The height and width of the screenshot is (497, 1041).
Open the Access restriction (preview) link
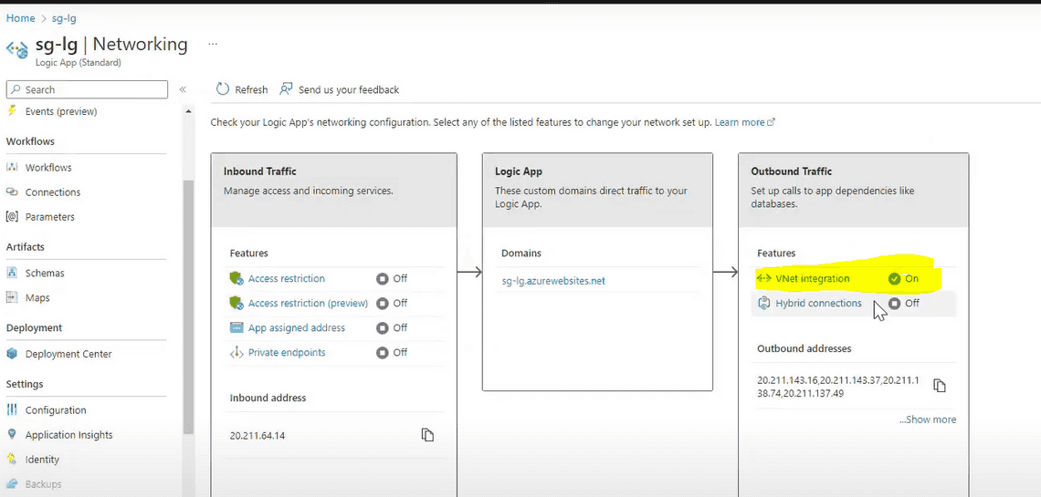coord(308,303)
